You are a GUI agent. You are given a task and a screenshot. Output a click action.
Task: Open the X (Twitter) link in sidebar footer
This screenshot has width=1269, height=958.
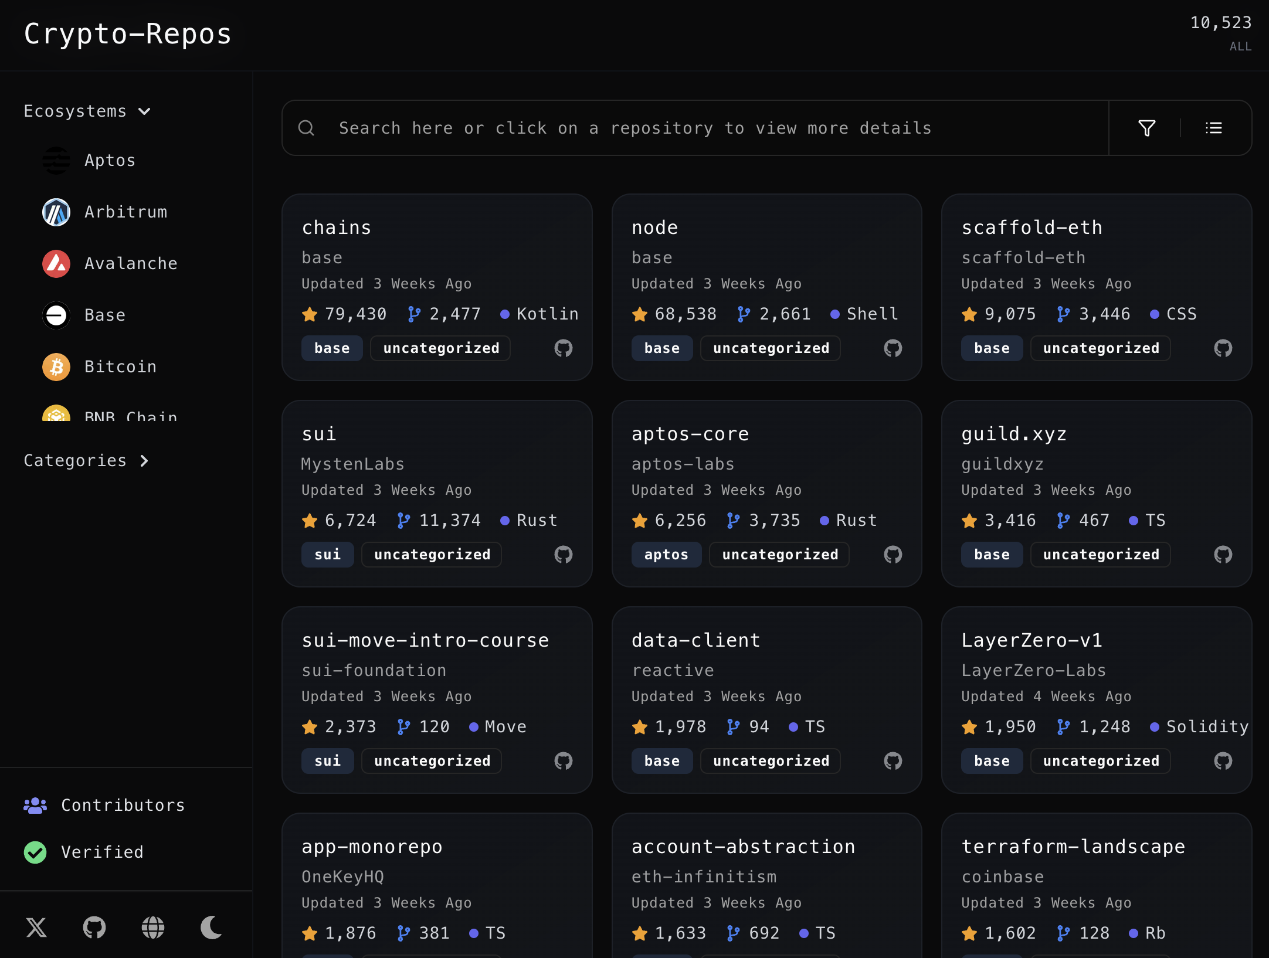(x=36, y=928)
